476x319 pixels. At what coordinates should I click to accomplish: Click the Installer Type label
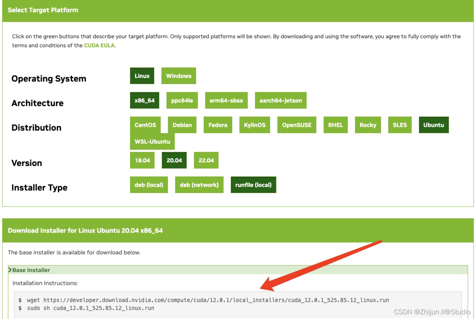[39, 188]
